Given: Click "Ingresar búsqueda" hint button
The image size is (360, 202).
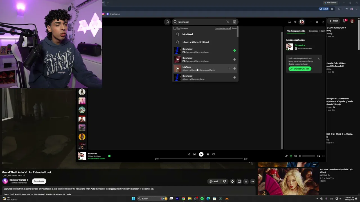Looking at the screenshot, I should click(x=222, y=28).
